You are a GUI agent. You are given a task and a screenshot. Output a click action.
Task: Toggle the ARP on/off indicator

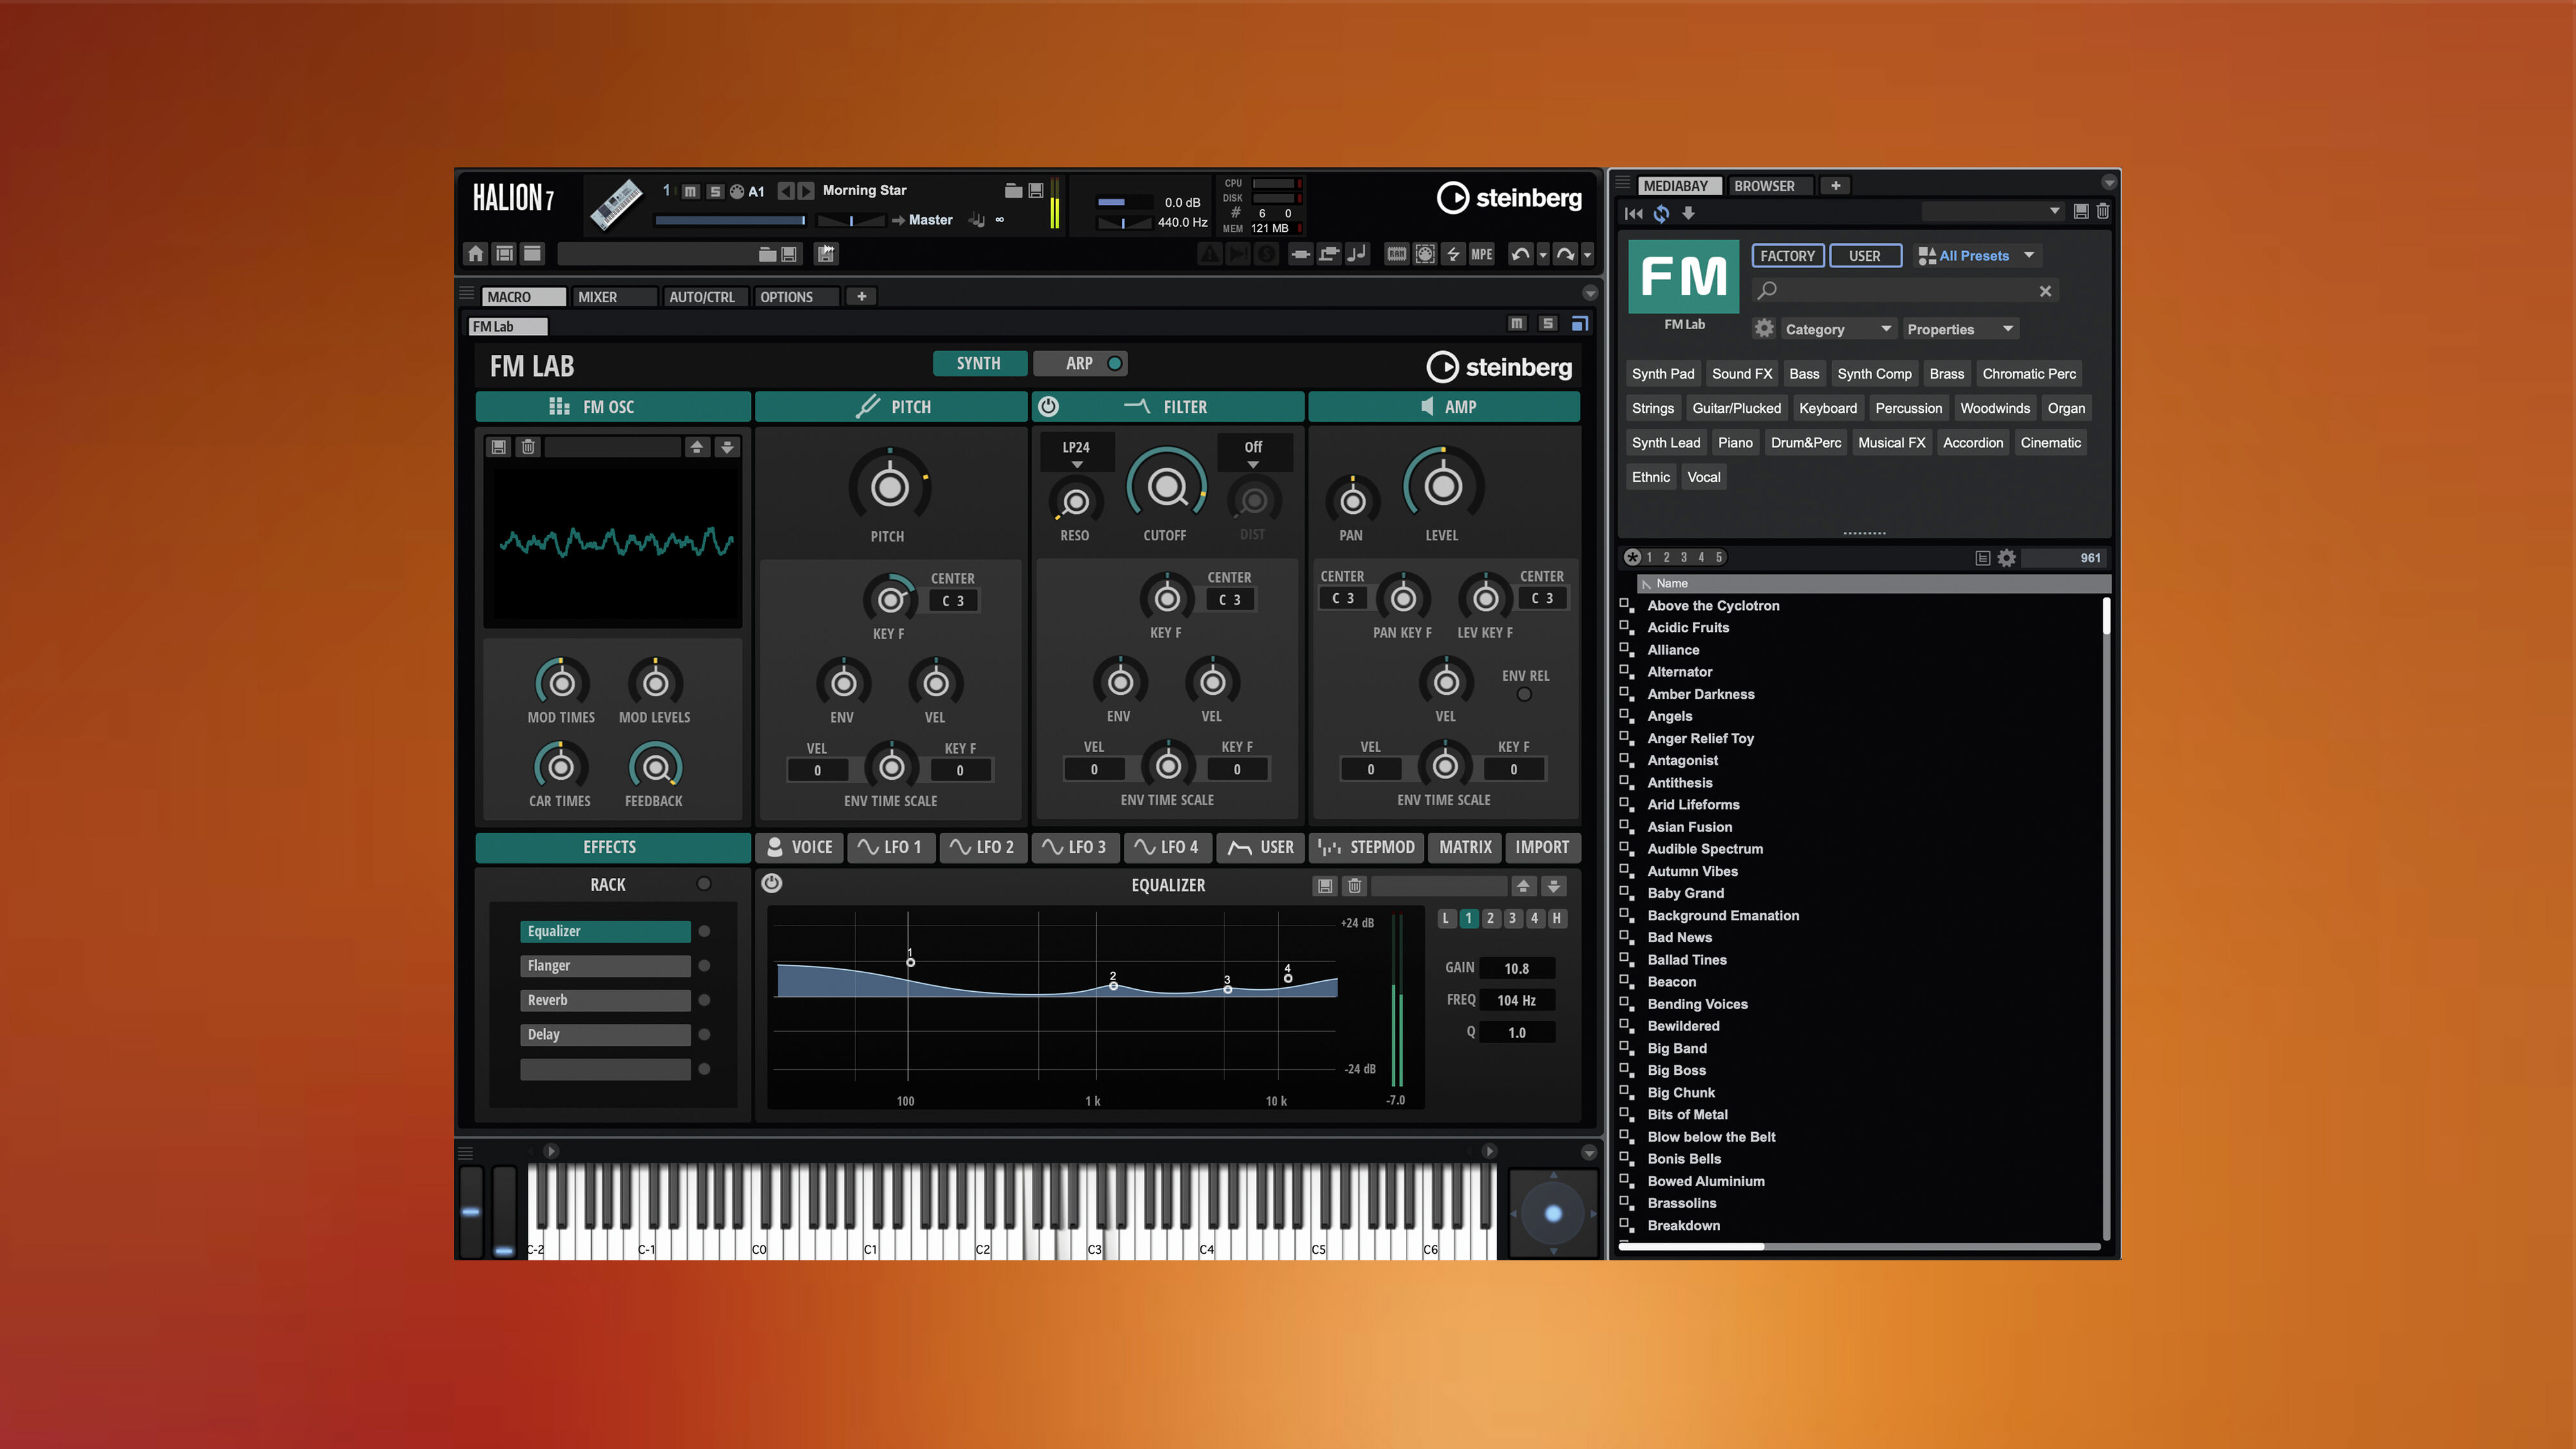point(1114,363)
